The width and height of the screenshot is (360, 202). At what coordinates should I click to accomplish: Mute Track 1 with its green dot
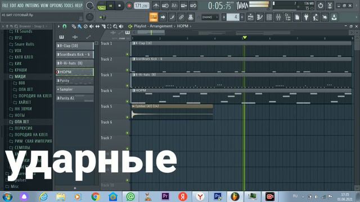127,54
